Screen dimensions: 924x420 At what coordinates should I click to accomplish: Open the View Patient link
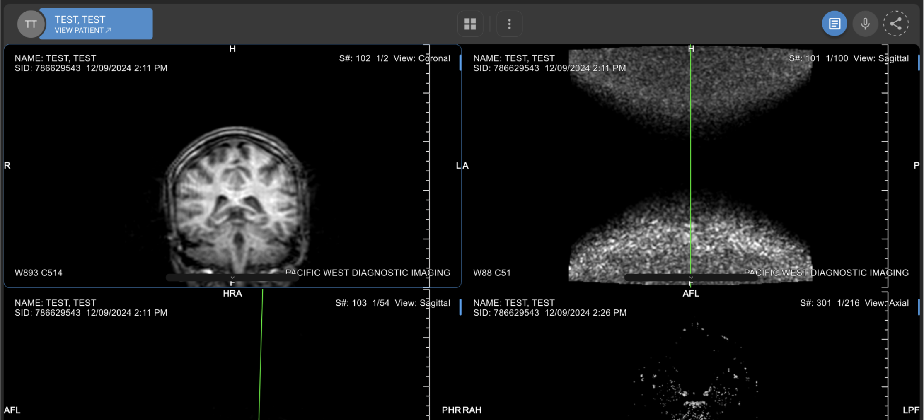(82, 31)
